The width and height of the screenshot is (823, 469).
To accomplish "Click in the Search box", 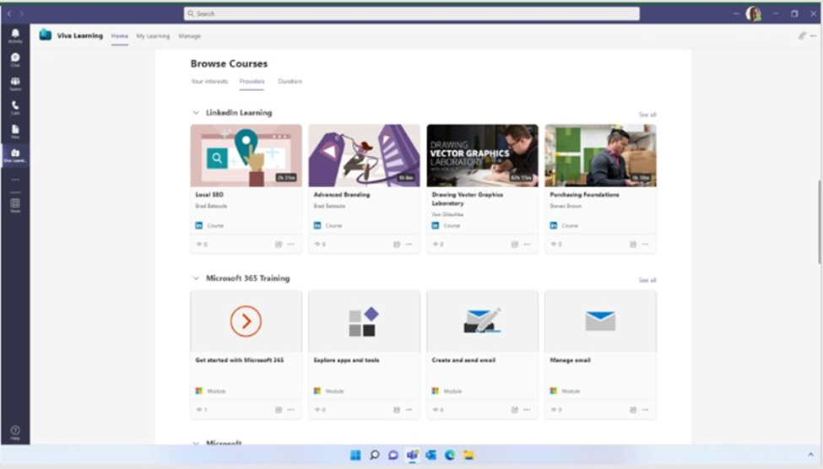I will pos(412,13).
